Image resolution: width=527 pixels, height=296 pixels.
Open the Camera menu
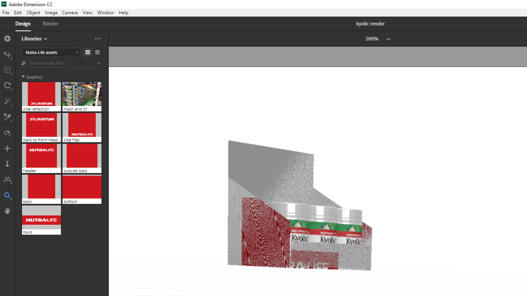click(x=70, y=13)
